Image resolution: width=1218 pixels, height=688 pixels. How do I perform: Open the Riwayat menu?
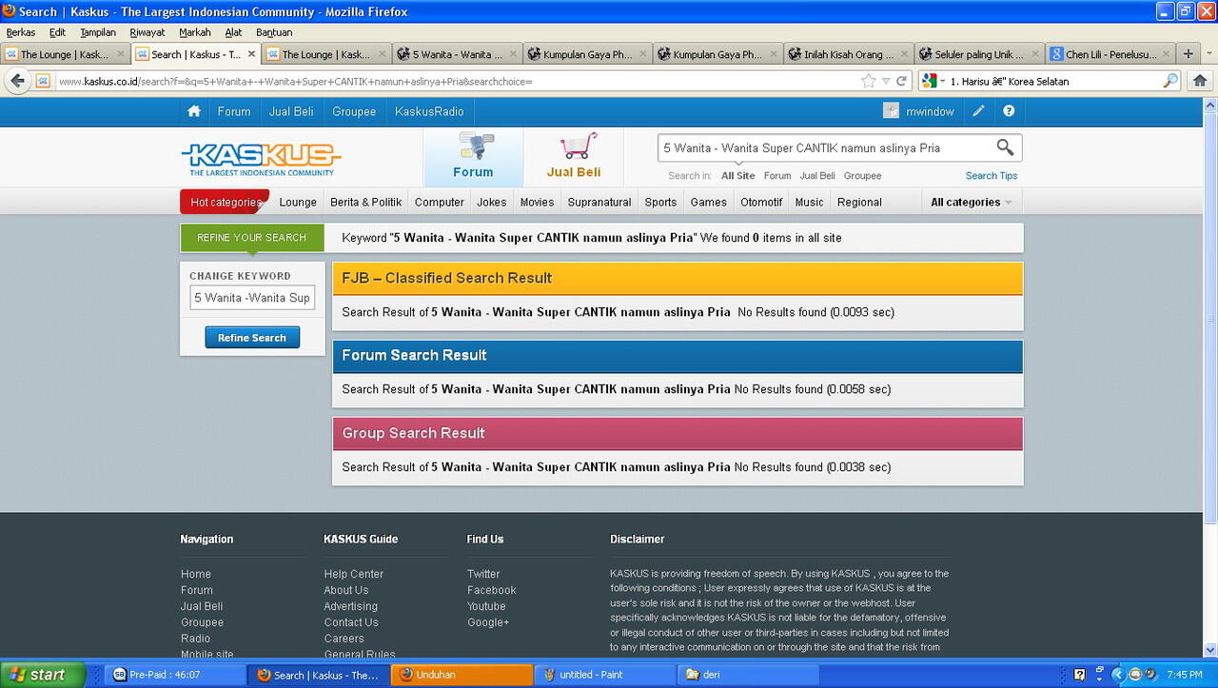147,32
